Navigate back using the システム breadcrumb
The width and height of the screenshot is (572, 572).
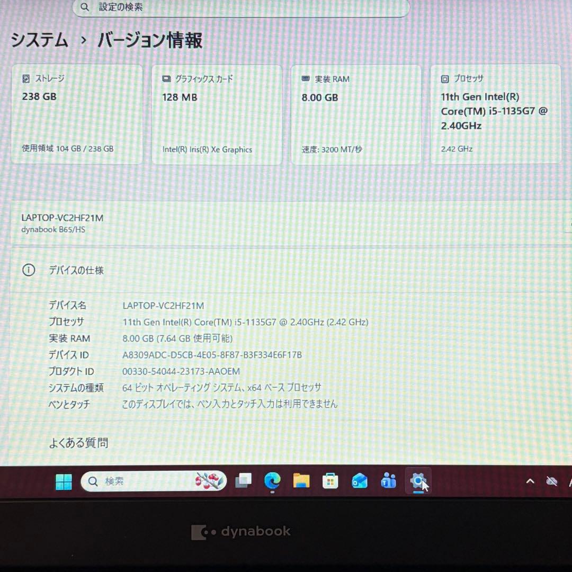[x=39, y=40]
